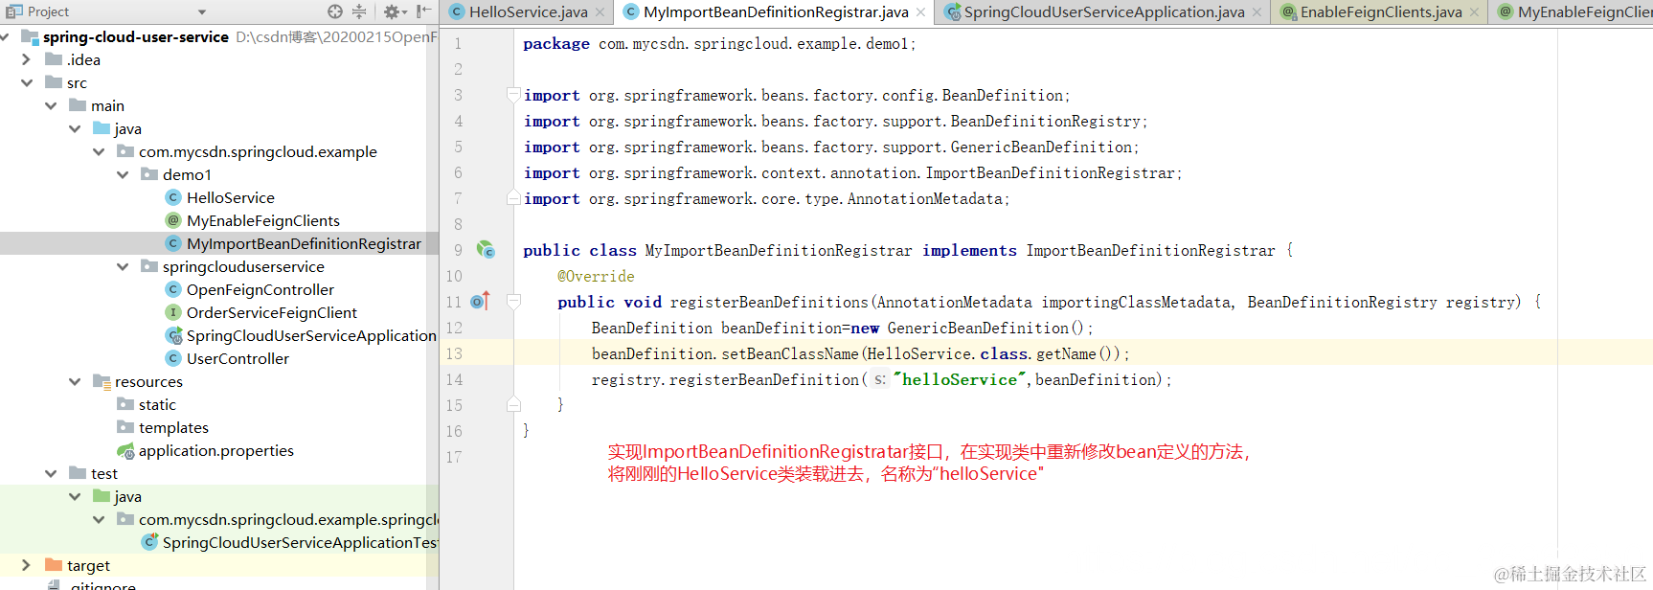Expand the .idea folder
The image size is (1653, 590).
27,59
